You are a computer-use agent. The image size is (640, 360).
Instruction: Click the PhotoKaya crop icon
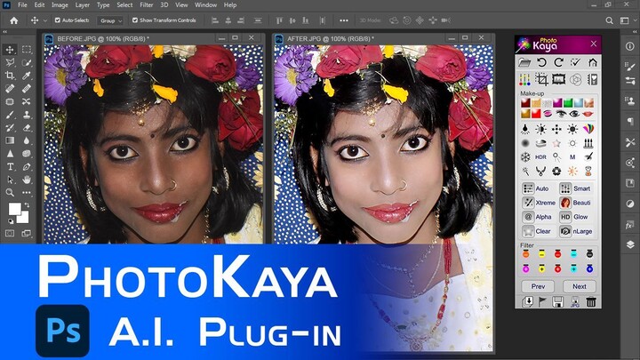click(541, 79)
